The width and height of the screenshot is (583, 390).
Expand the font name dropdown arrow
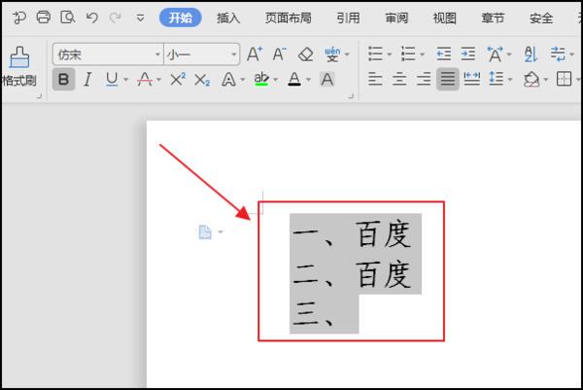click(x=157, y=54)
